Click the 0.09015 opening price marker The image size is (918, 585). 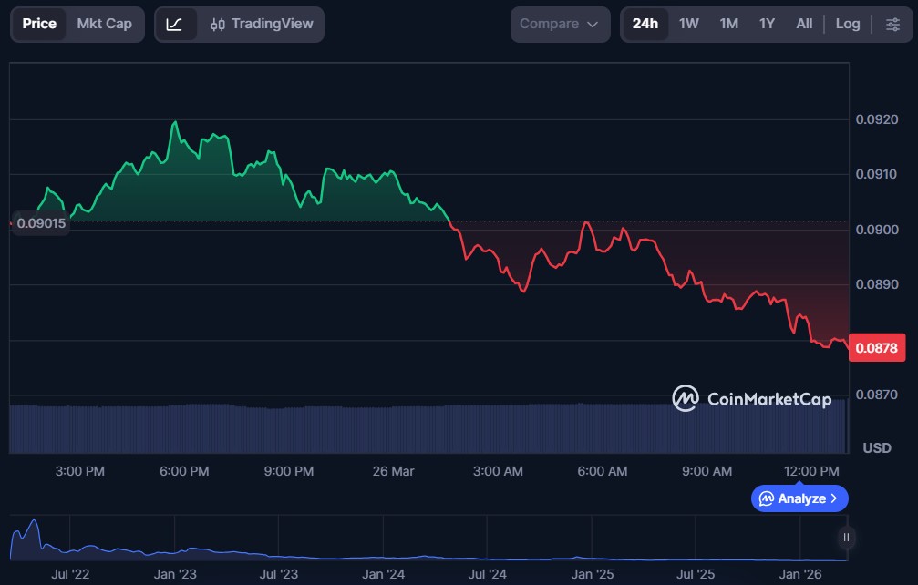[42, 223]
